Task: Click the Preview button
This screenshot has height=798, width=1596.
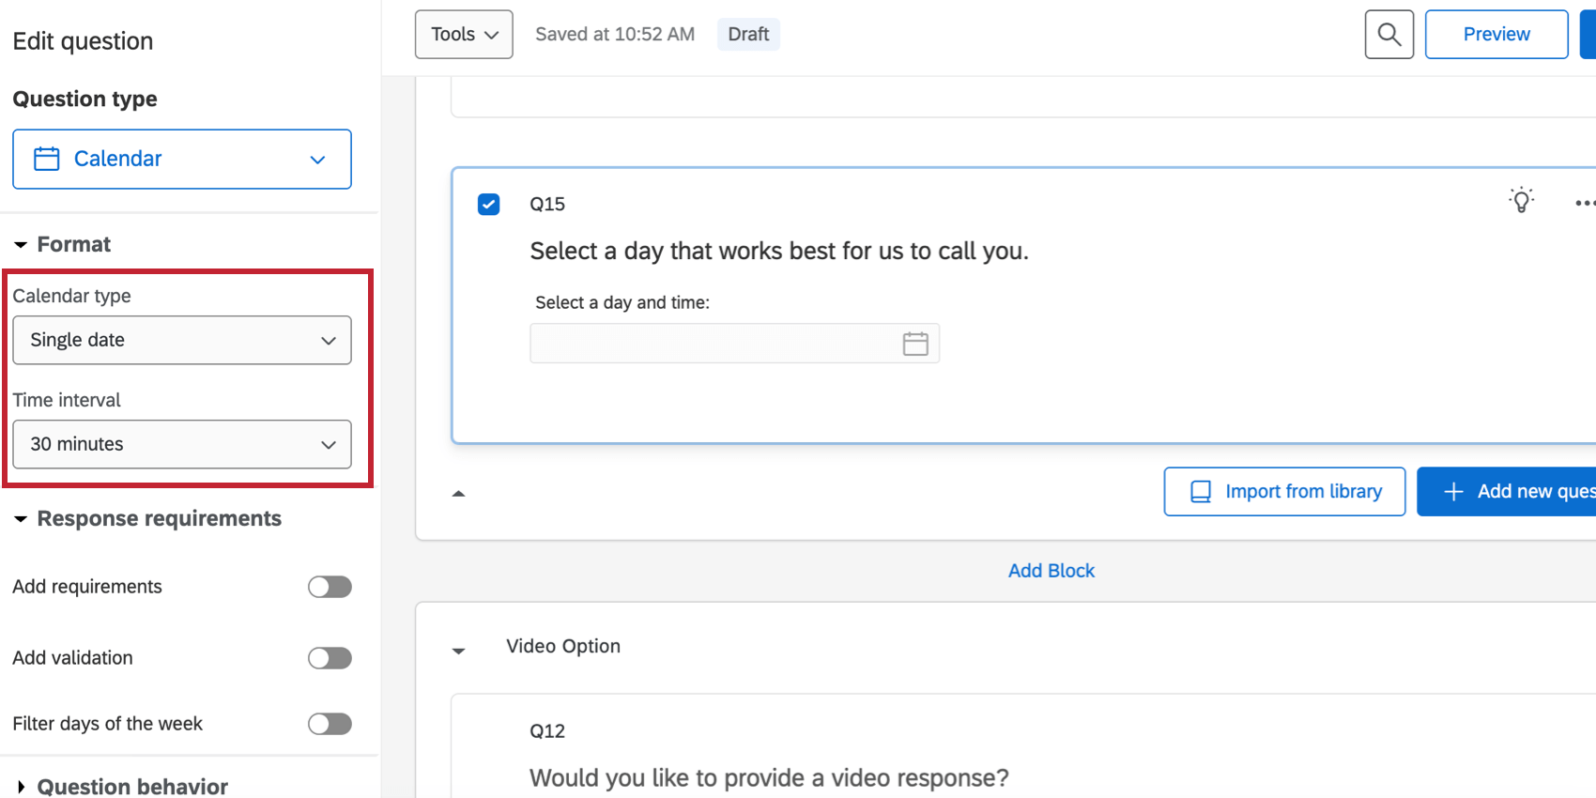Action: (x=1496, y=34)
